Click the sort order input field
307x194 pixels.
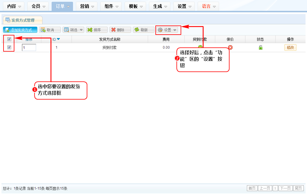coord(29,47)
